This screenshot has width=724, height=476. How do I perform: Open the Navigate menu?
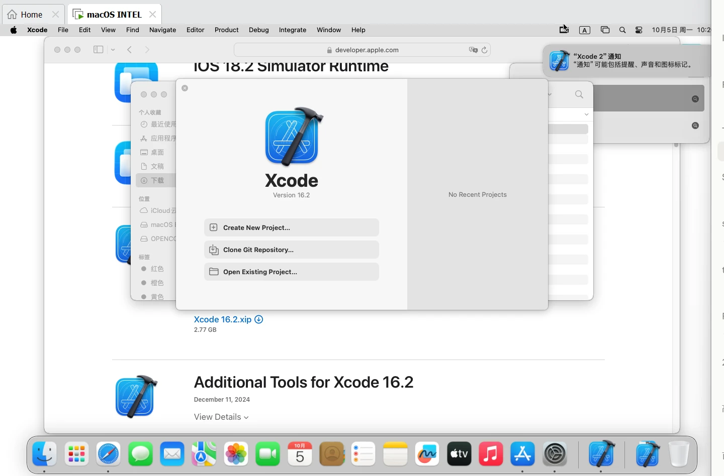tap(162, 30)
